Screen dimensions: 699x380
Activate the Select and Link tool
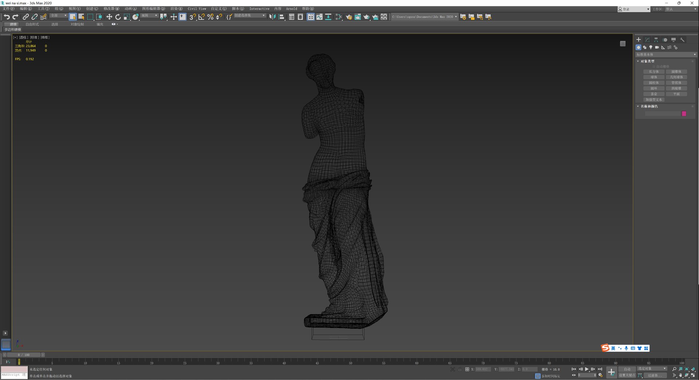coord(25,17)
